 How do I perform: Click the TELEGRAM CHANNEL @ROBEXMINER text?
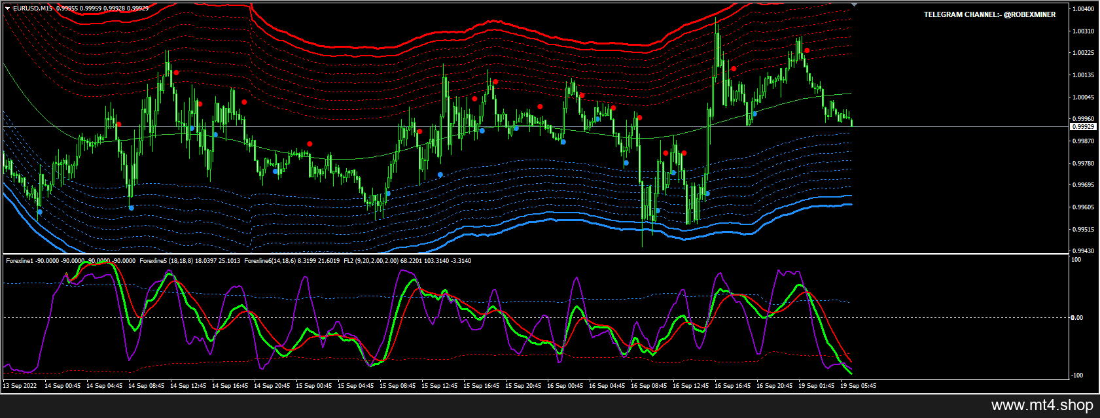point(989,14)
